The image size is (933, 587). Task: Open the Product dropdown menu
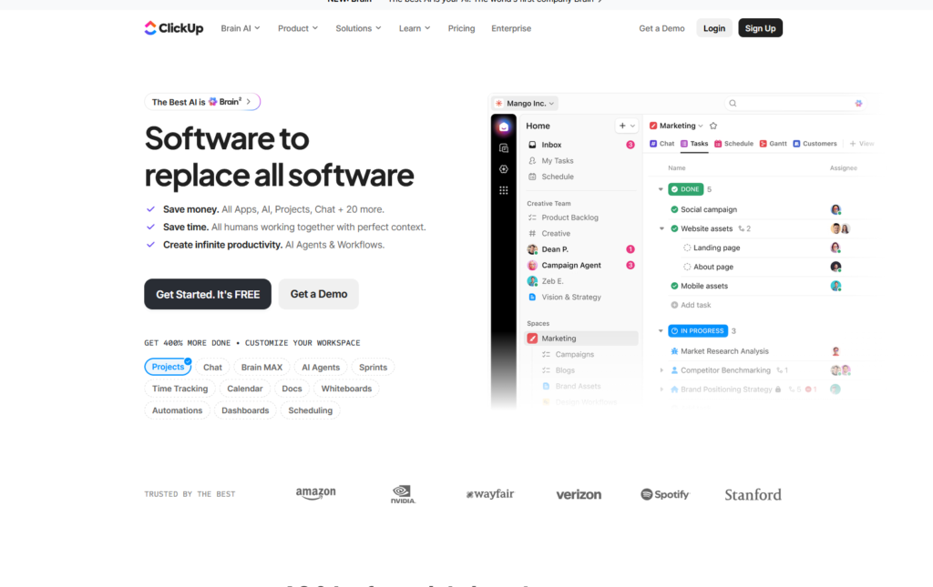click(x=298, y=28)
